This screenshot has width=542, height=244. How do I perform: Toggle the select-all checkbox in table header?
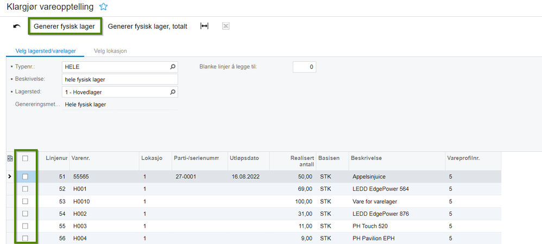(25, 158)
